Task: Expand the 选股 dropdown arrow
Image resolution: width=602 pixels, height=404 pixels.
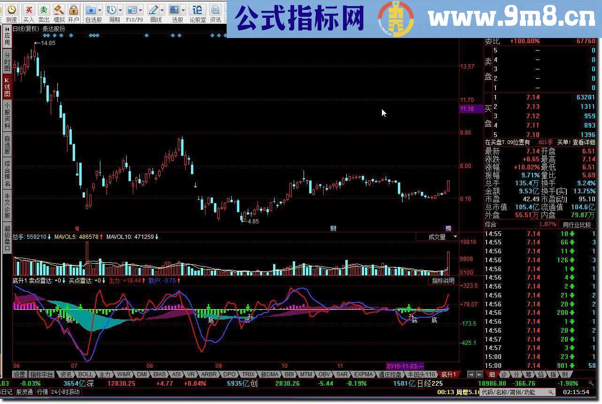Action: [183, 9]
